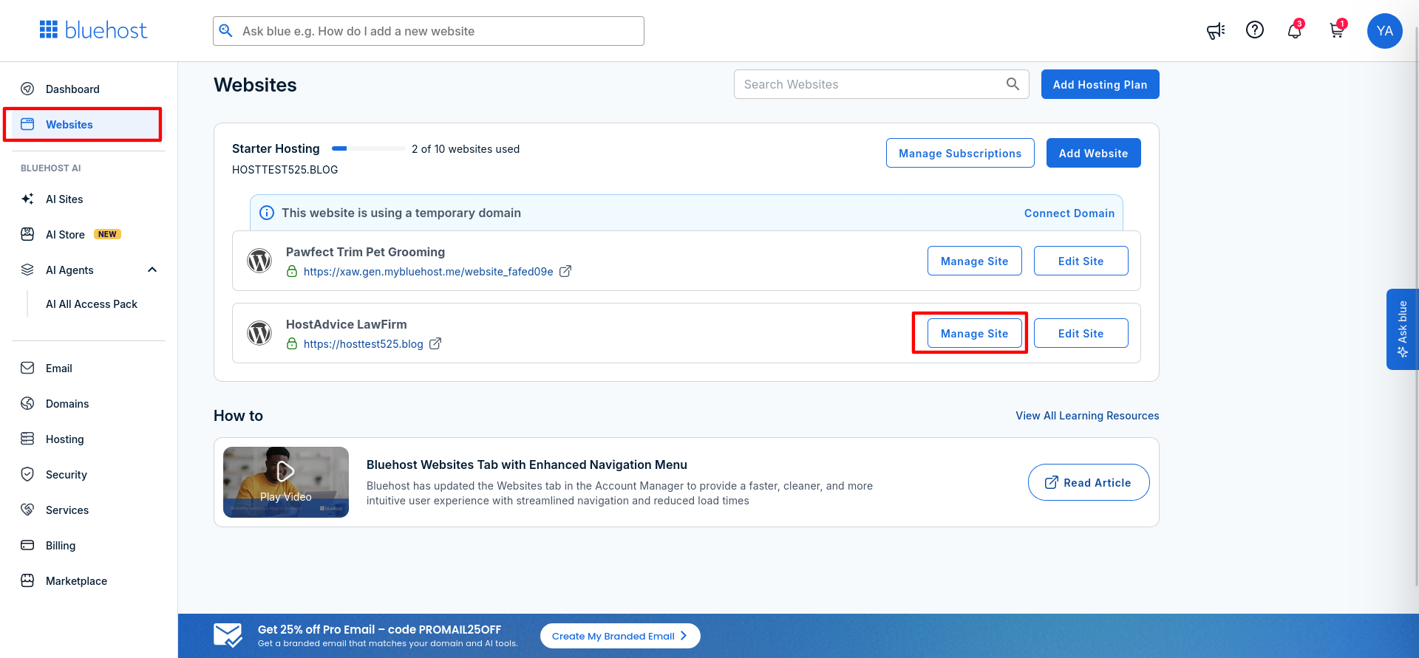Click the Hosting server icon

click(x=27, y=439)
